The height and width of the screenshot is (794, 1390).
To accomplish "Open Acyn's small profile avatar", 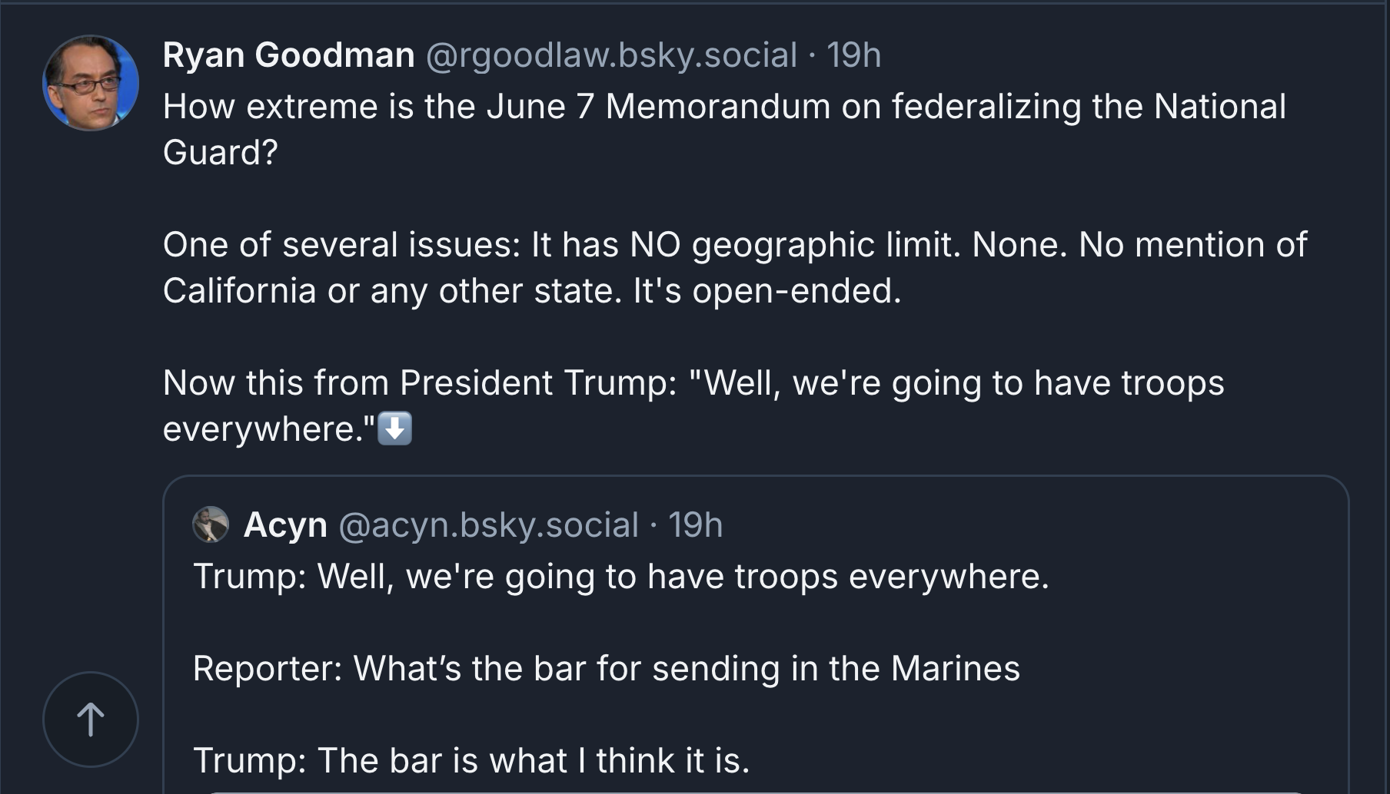I will 211,525.
